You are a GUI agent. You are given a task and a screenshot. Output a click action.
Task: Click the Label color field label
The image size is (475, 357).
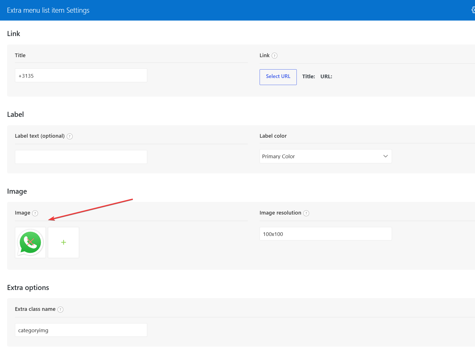coord(273,136)
